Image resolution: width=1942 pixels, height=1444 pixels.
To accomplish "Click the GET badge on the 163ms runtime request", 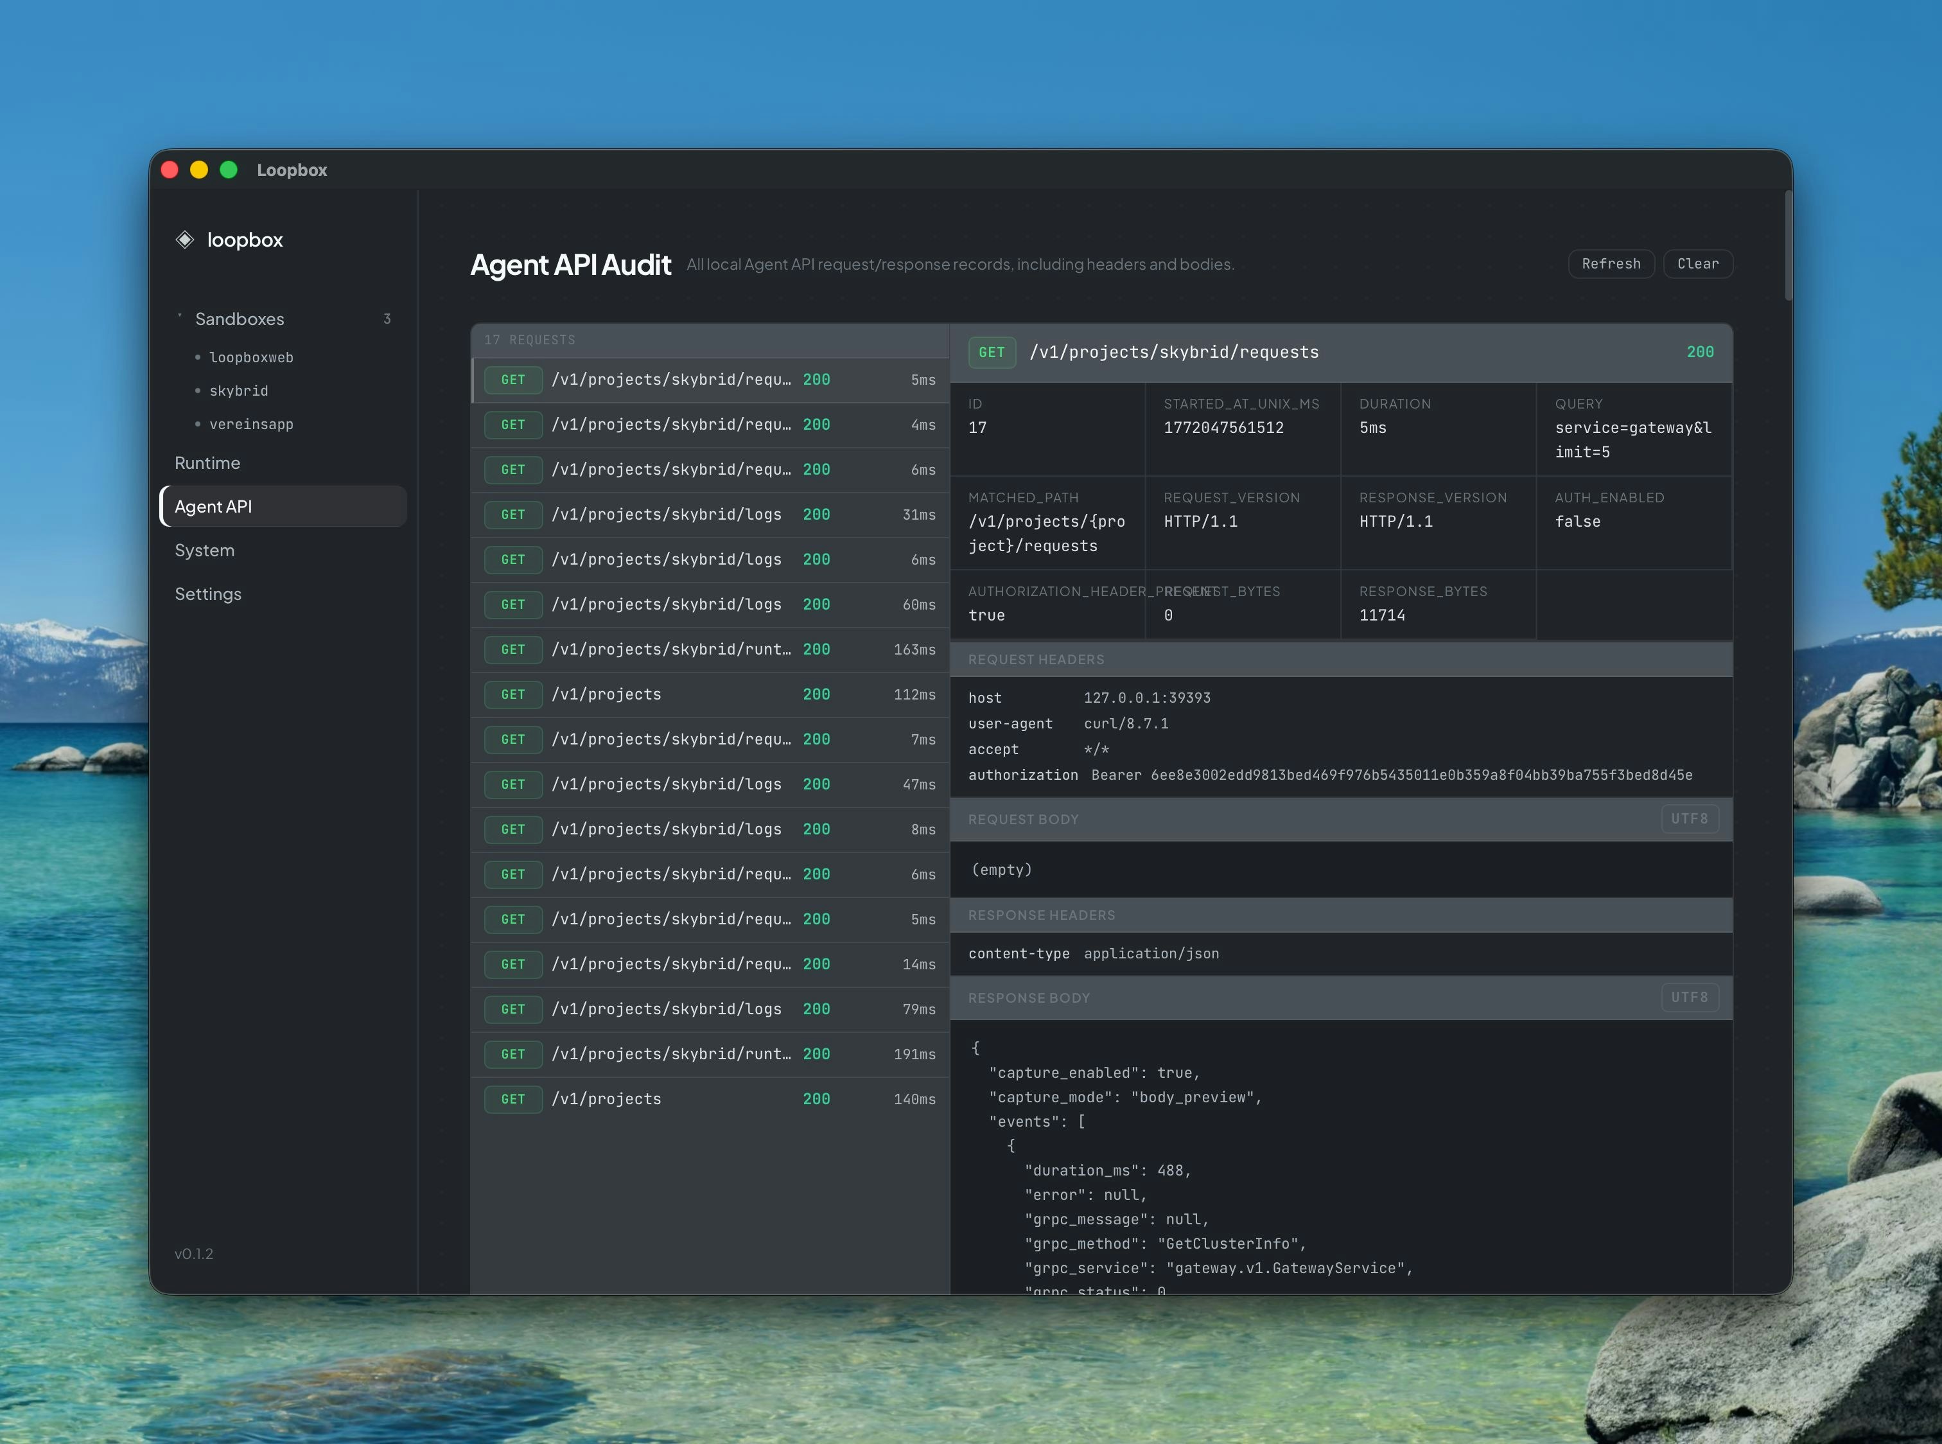I will (x=513, y=649).
